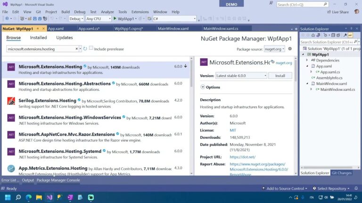The width and height of the screenshot is (362, 203).
Task: Clear the NuGet search box text
Action: (77, 49)
